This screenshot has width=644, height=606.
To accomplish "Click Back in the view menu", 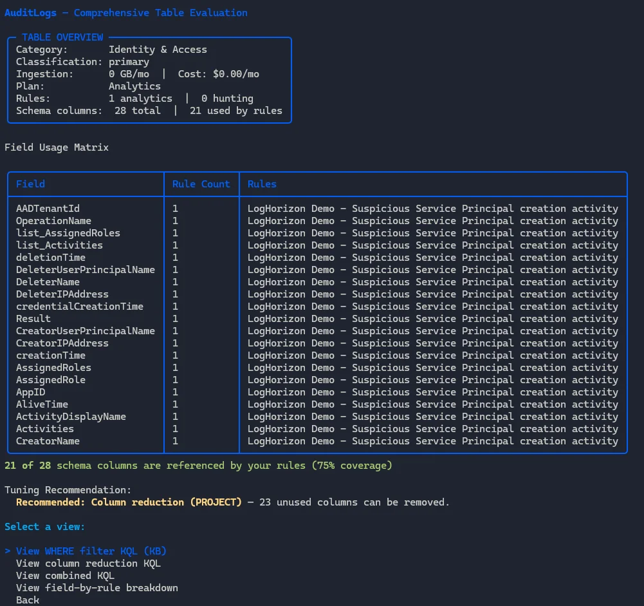I will (28, 600).
